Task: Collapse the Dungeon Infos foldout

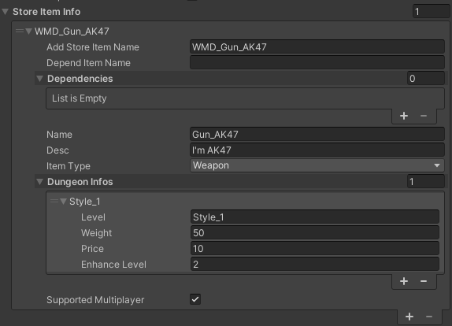Action: 40,182
